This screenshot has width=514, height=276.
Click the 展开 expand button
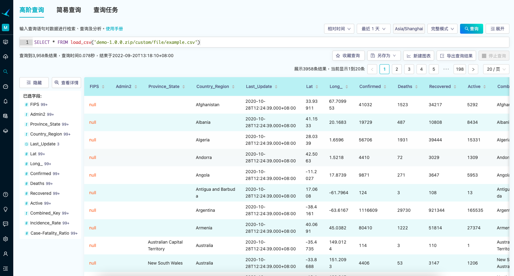497,29
